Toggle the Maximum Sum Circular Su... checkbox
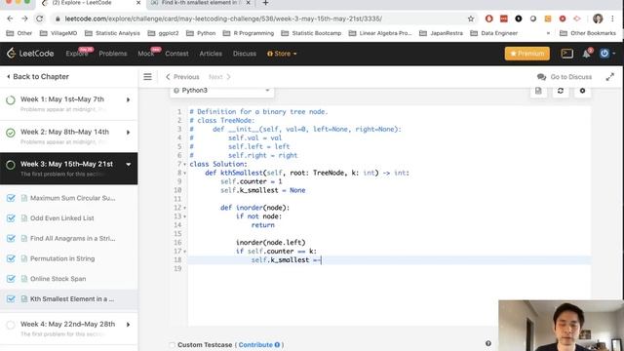 [x=11, y=198]
